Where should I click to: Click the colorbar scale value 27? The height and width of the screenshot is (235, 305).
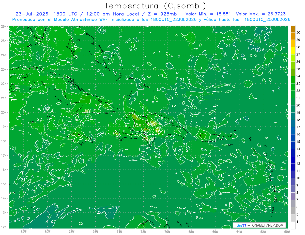point(298,54)
